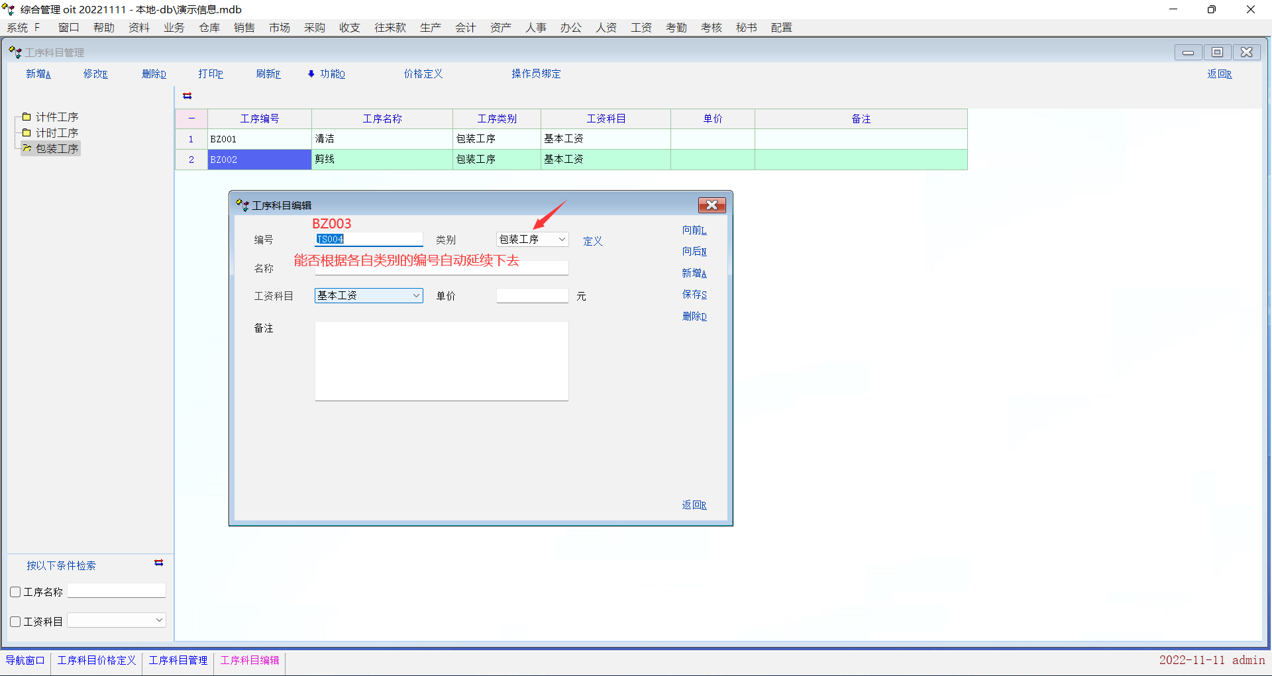
Task: Click the 单价 input field in the dialog
Action: [x=532, y=296]
